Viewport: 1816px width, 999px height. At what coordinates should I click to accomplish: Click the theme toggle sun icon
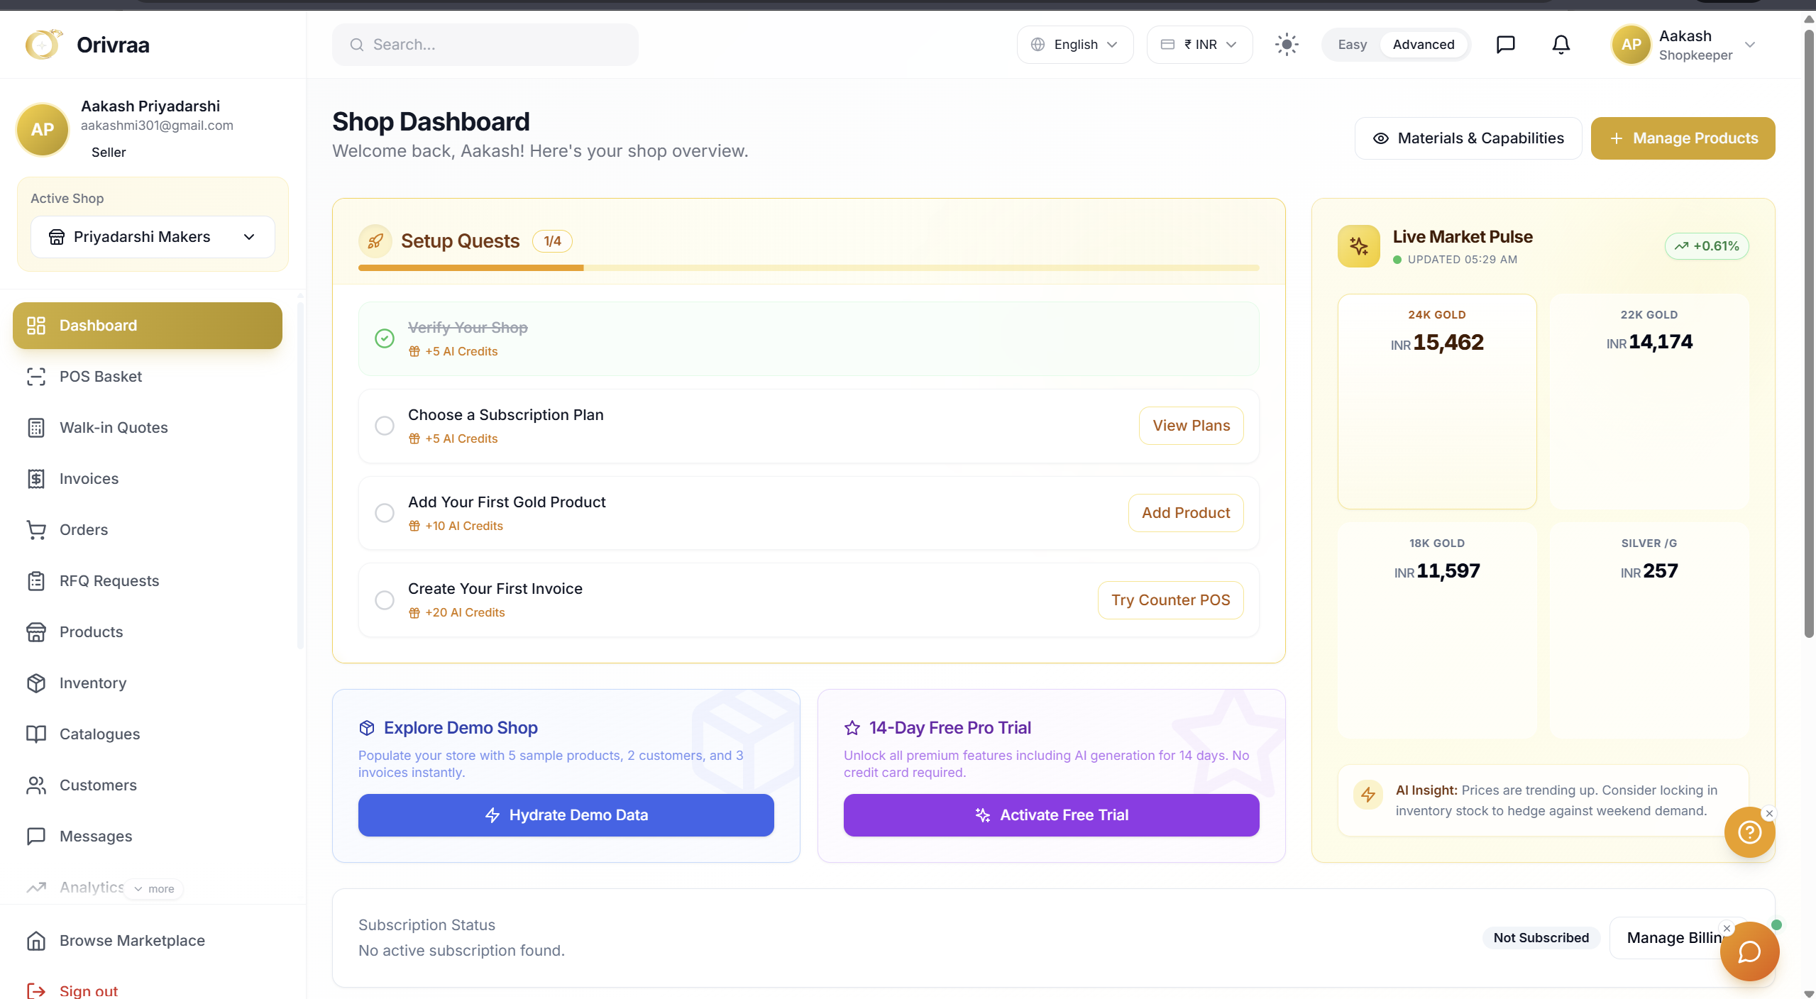click(x=1287, y=45)
